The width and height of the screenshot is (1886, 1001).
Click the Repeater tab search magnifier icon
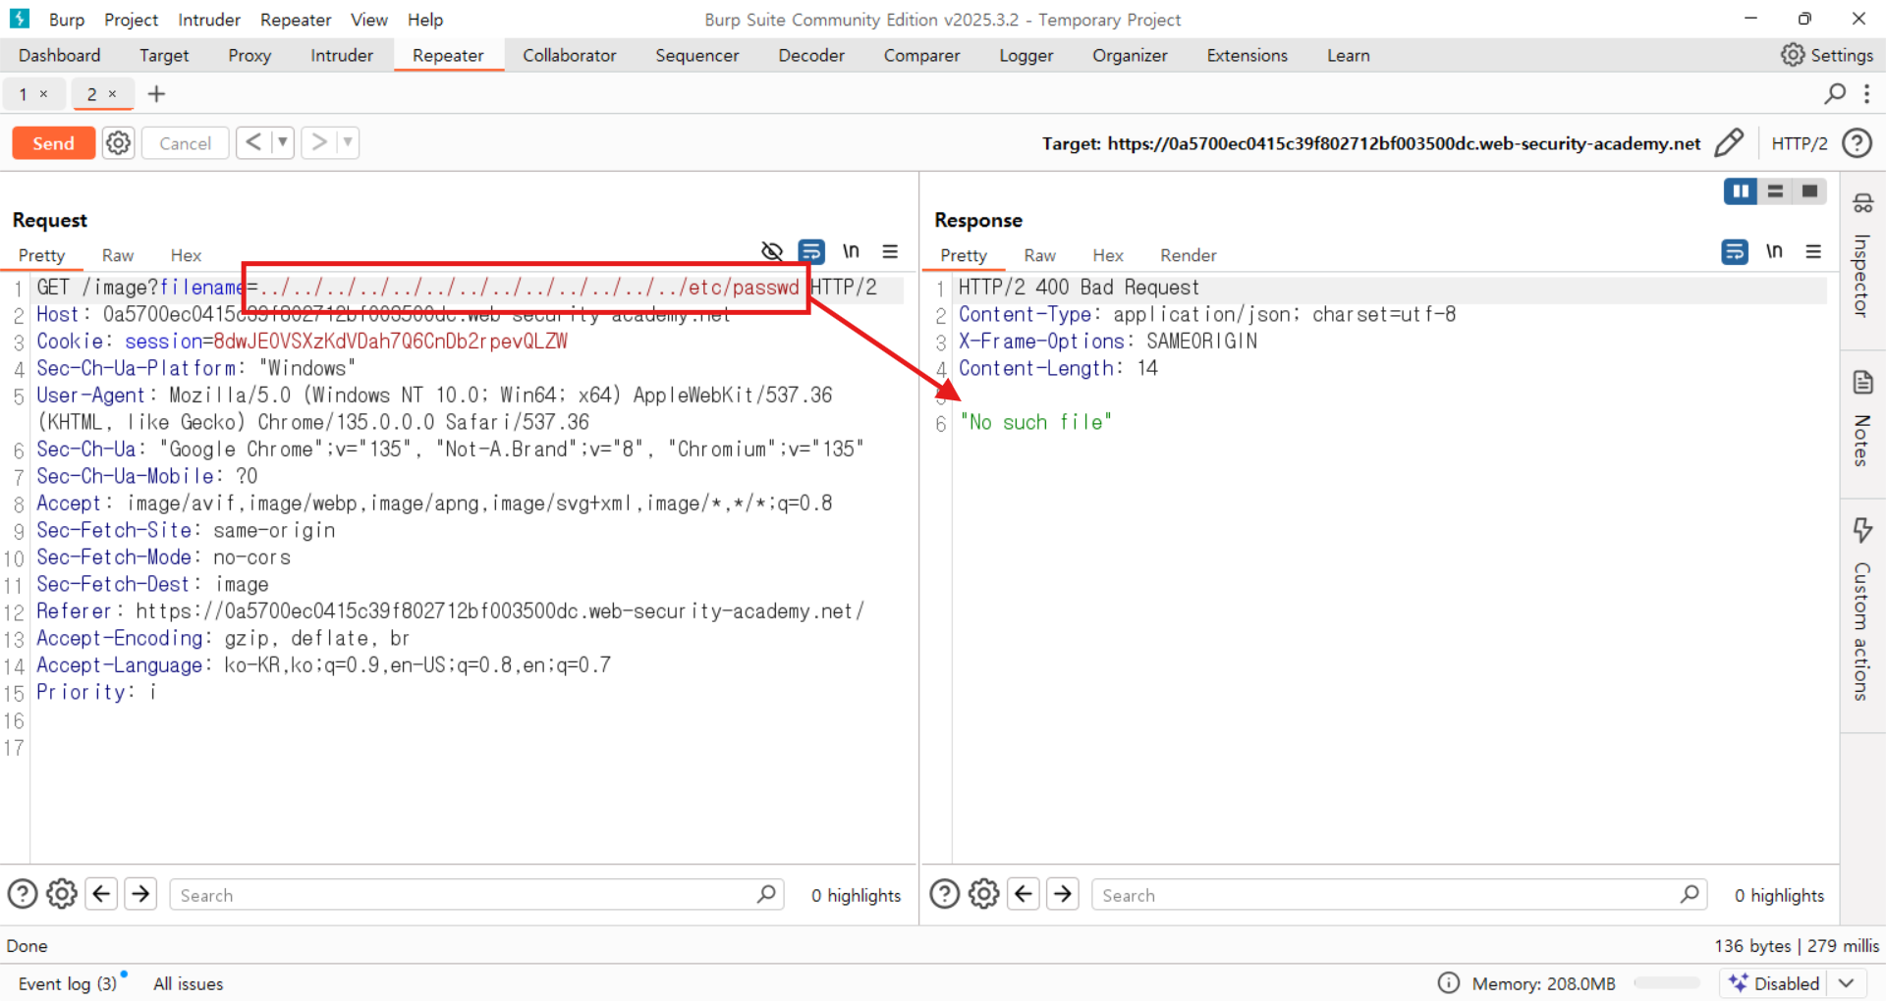1835,93
